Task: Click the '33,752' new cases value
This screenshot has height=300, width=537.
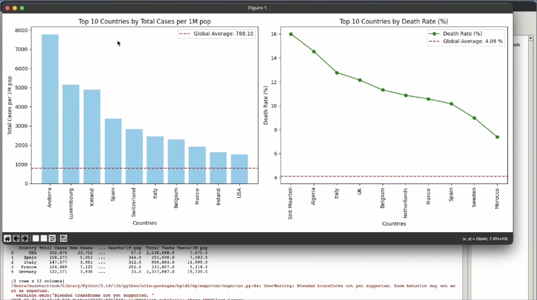Action: pos(85,253)
